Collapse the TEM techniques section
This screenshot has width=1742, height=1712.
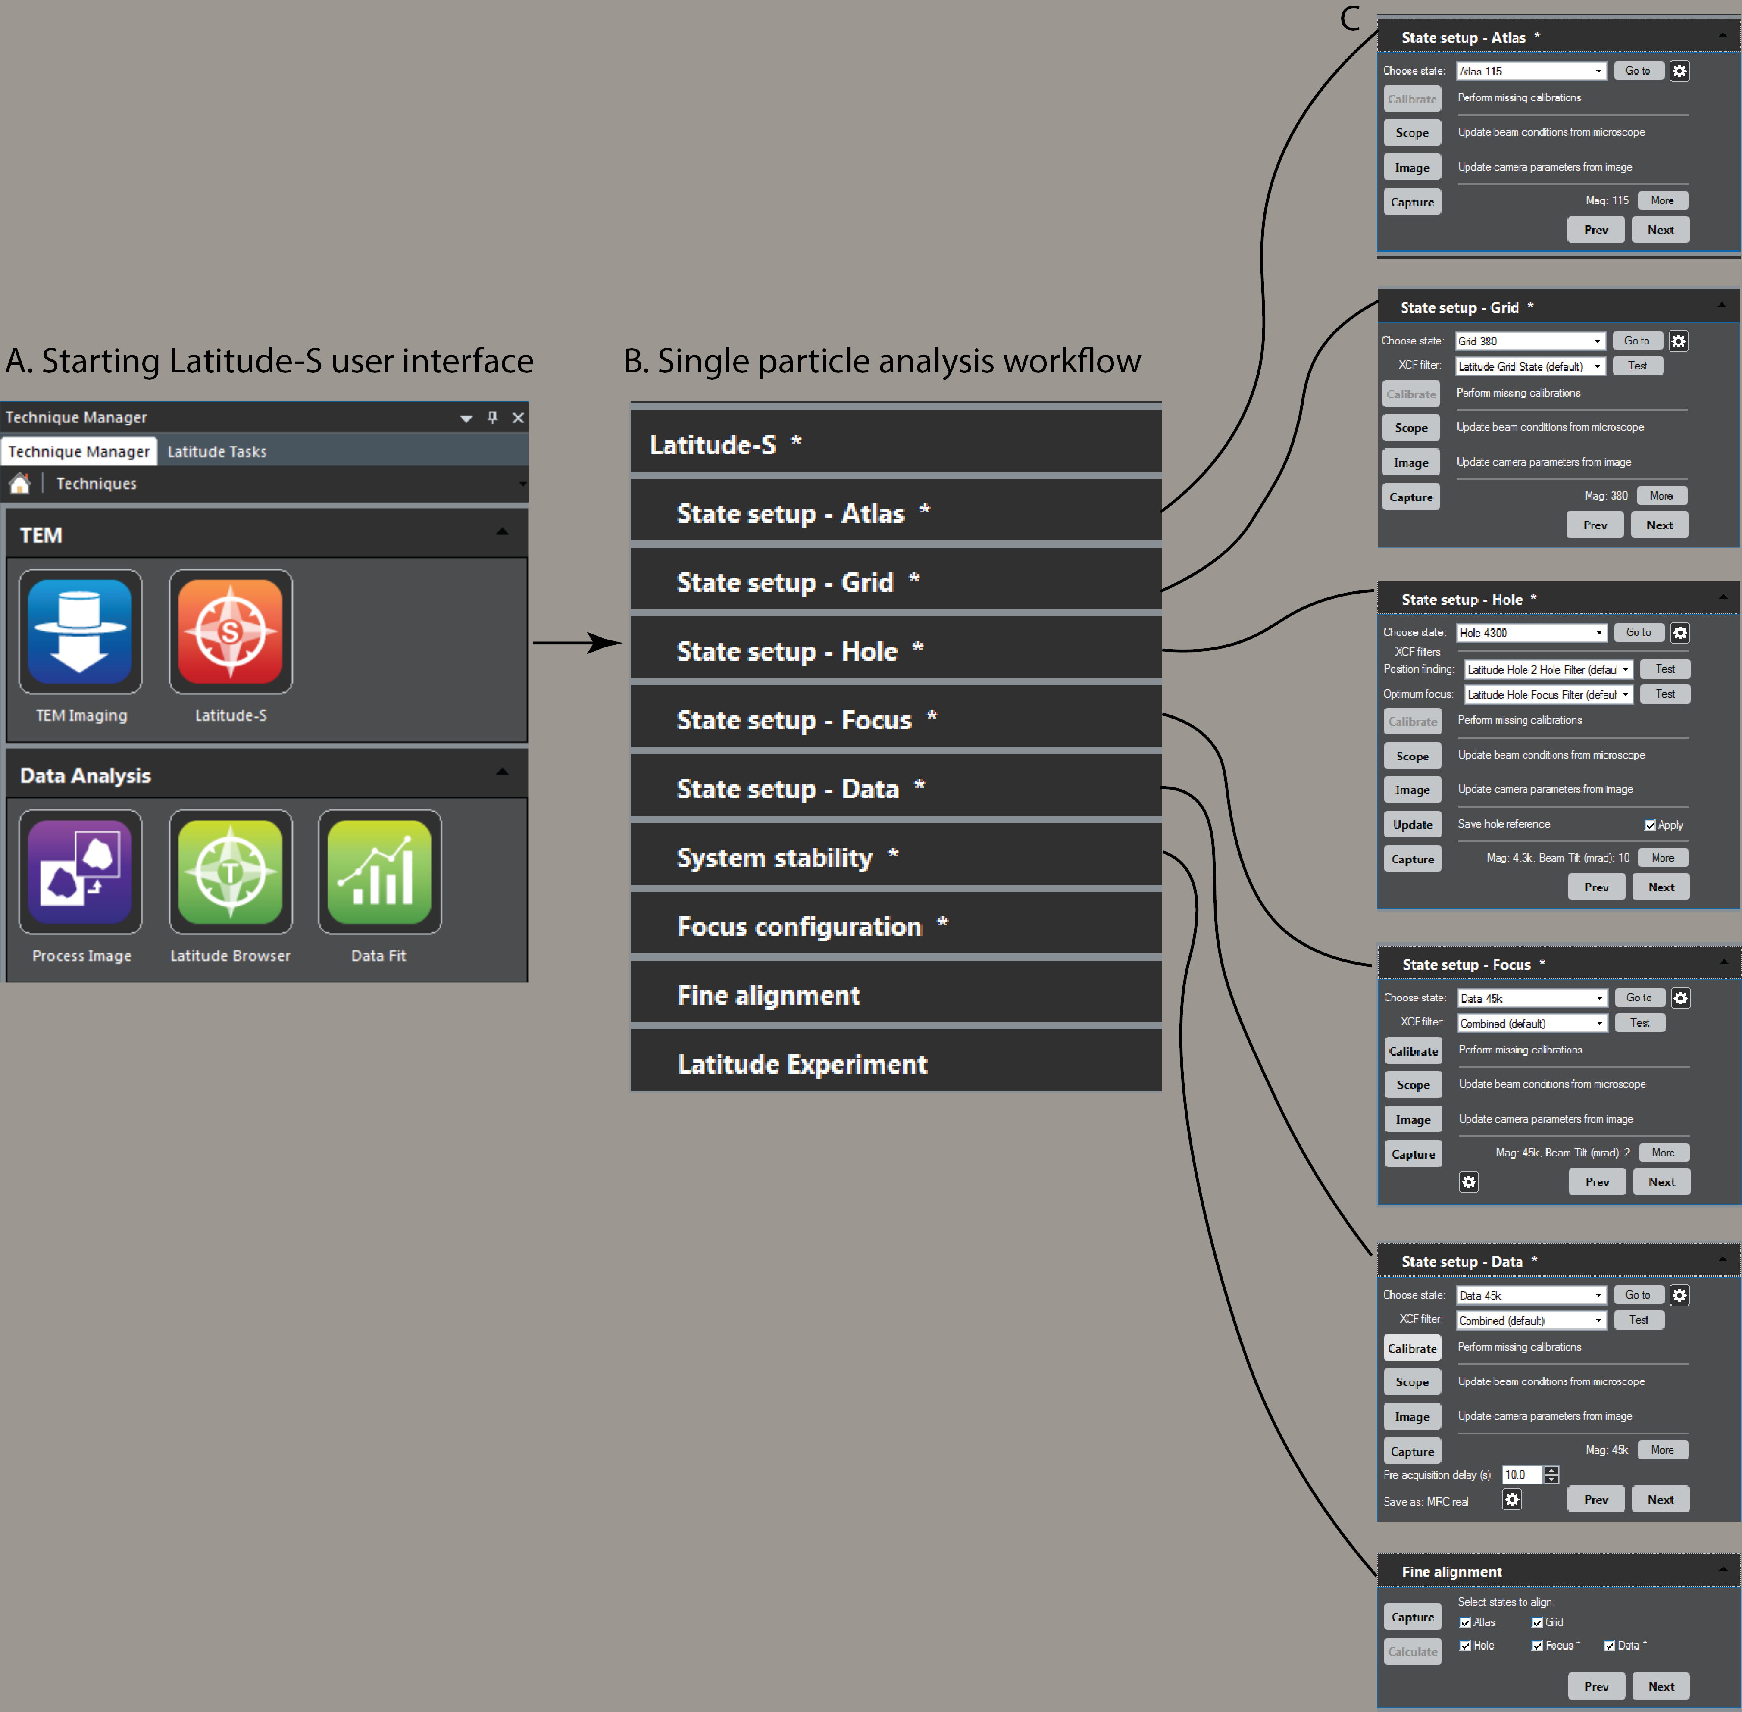click(x=502, y=532)
